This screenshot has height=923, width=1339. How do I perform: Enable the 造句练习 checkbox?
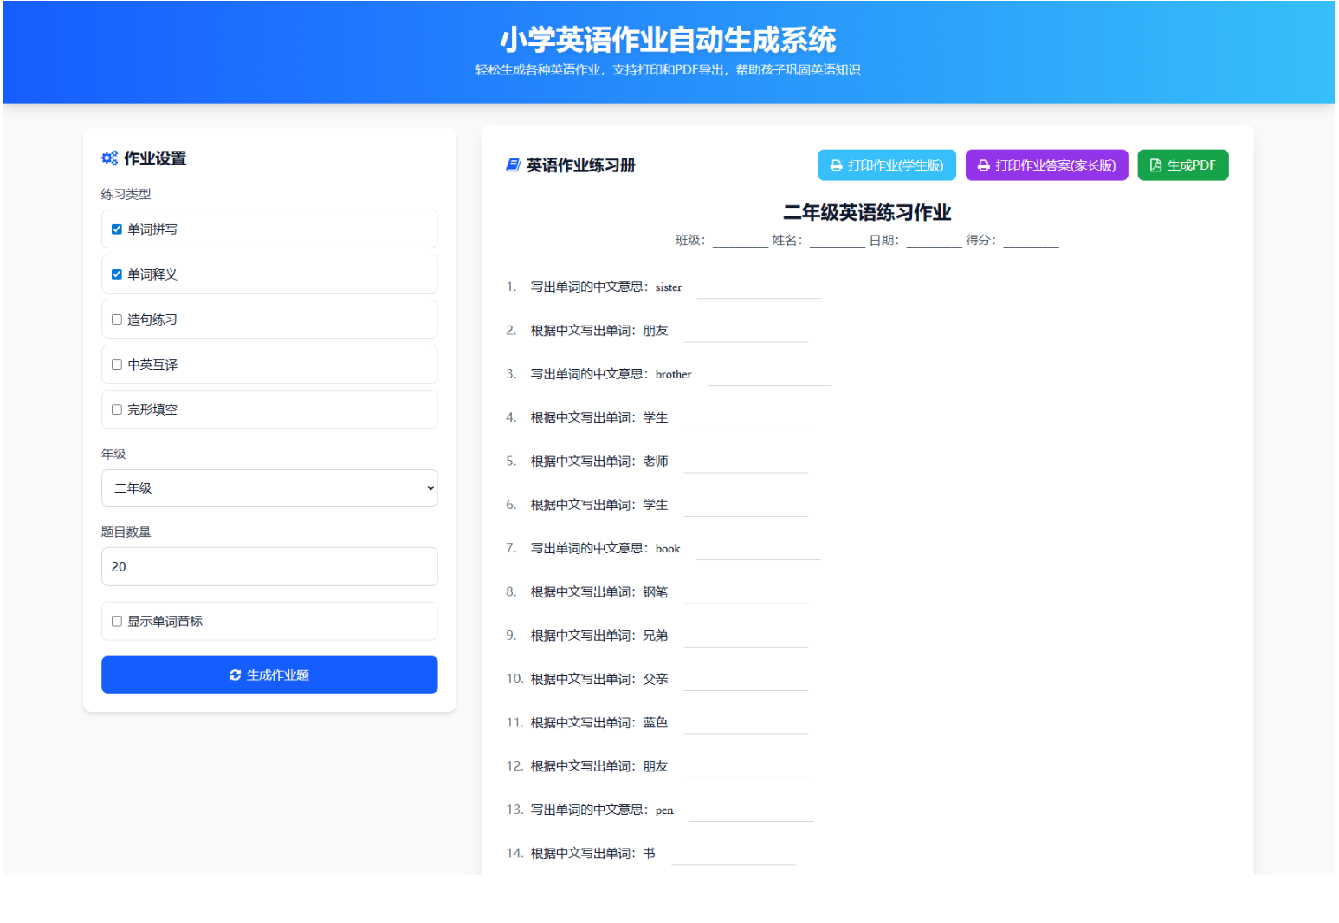point(117,319)
